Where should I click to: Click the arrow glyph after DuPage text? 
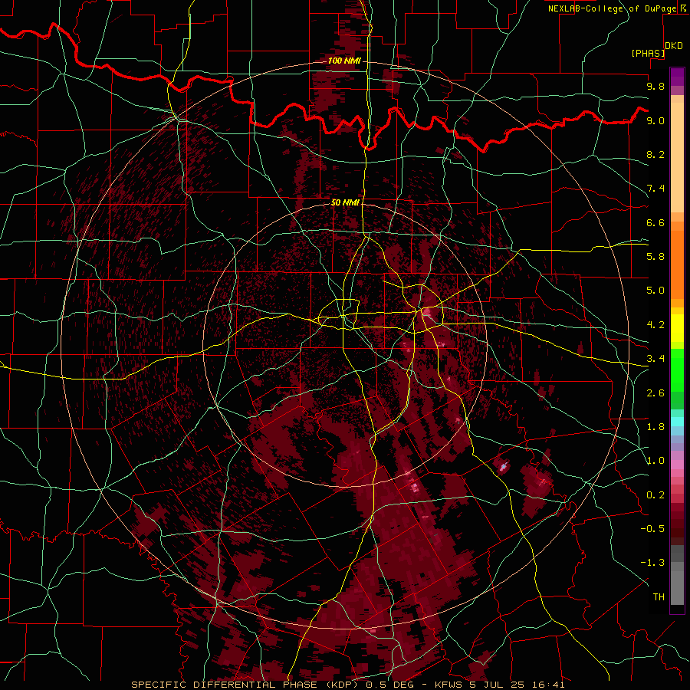683,8
